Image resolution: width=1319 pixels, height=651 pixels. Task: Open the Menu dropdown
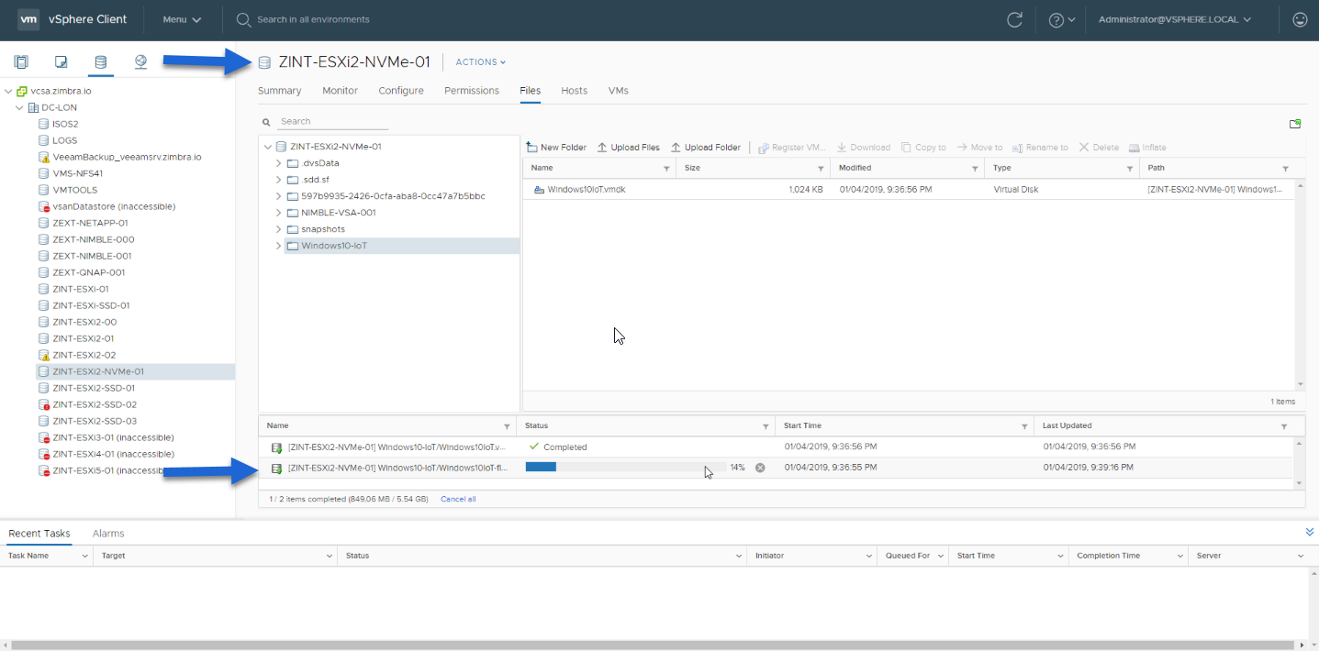click(182, 19)
